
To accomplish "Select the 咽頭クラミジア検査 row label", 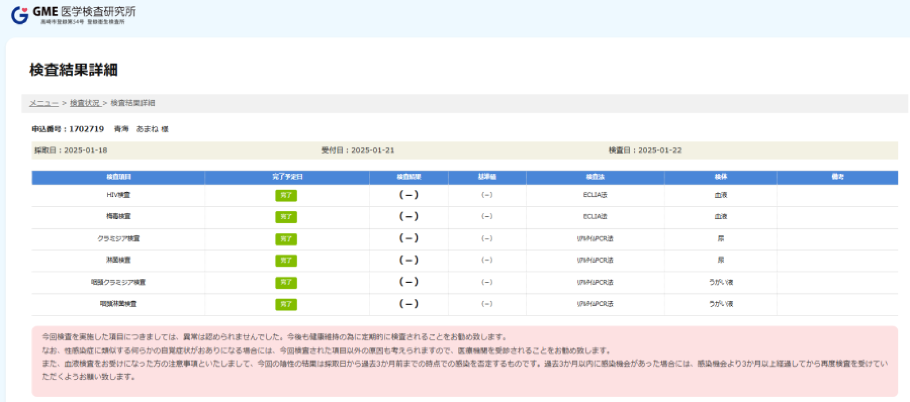I will (119, 282).
